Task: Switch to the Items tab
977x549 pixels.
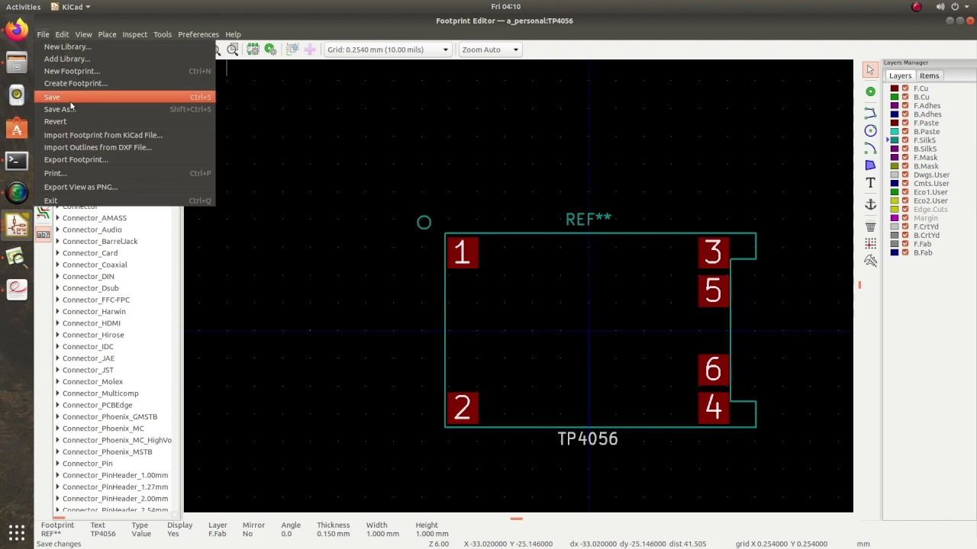Action: coord(929,75)
